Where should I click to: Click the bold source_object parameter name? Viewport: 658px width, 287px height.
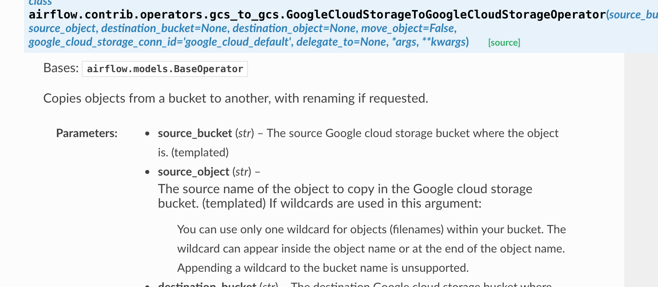[193, 172]
